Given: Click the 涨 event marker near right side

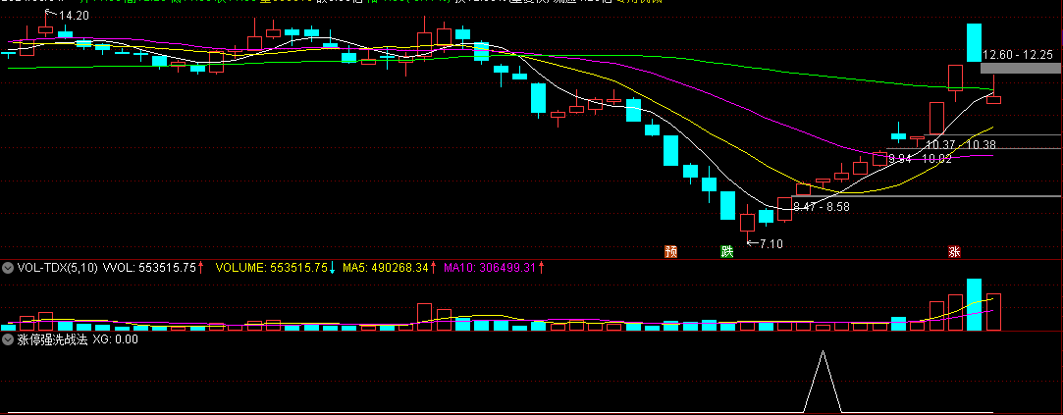Looking at the screenshot, I should point(954,252).
